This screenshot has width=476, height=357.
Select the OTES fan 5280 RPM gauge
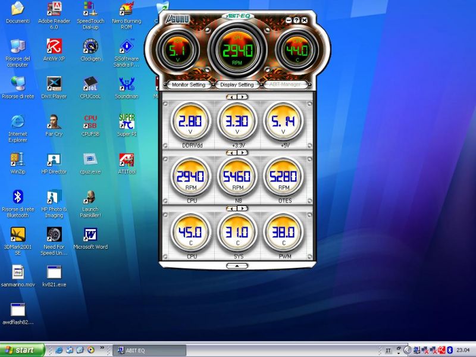tap(284, 177)
